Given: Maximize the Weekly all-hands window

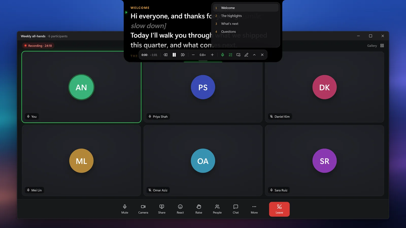Looking at the screenshot, I should point(370,36).
